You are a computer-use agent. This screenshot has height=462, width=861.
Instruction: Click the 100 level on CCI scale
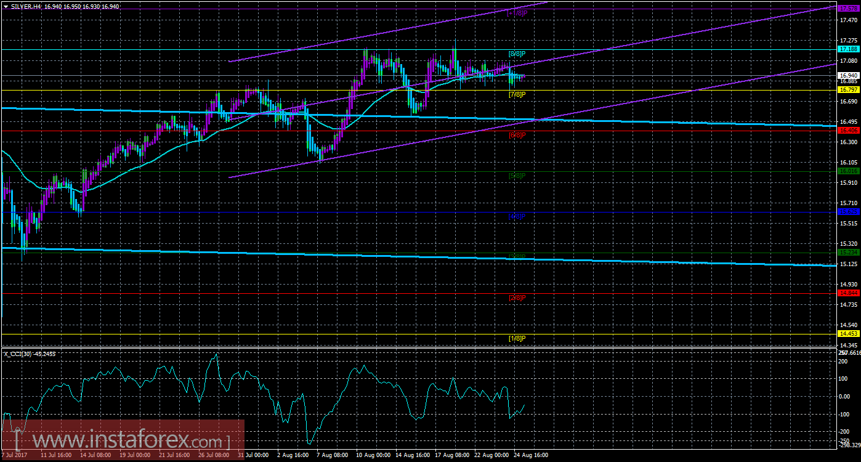pyautogui.click(x=844, y=379)
